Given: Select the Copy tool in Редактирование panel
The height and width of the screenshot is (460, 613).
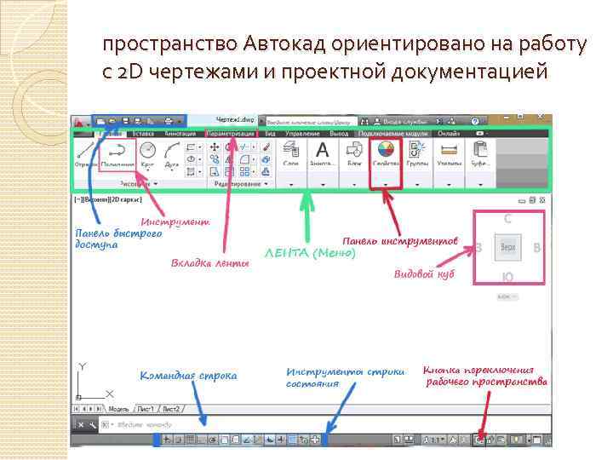Looking at the screenshot, I should pos(215,159).
